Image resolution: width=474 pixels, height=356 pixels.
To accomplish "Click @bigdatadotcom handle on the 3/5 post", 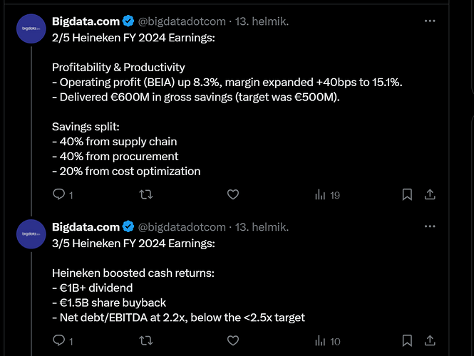I will pos(182,227).
